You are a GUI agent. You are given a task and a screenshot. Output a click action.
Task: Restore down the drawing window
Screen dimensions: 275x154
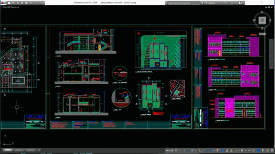(269, 7)
